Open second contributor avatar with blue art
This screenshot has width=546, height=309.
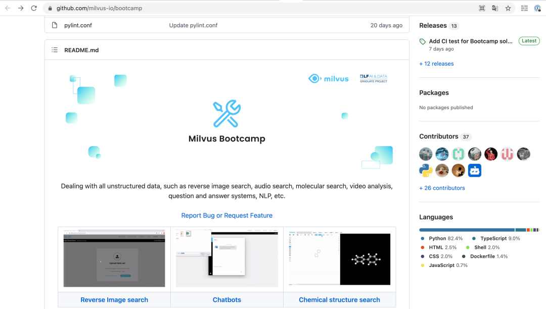(442, 154)
